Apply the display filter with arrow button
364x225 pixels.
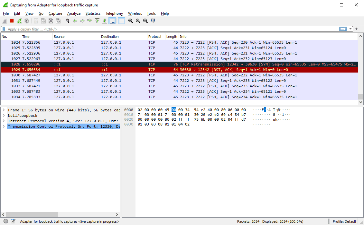[x=343, y=29]
